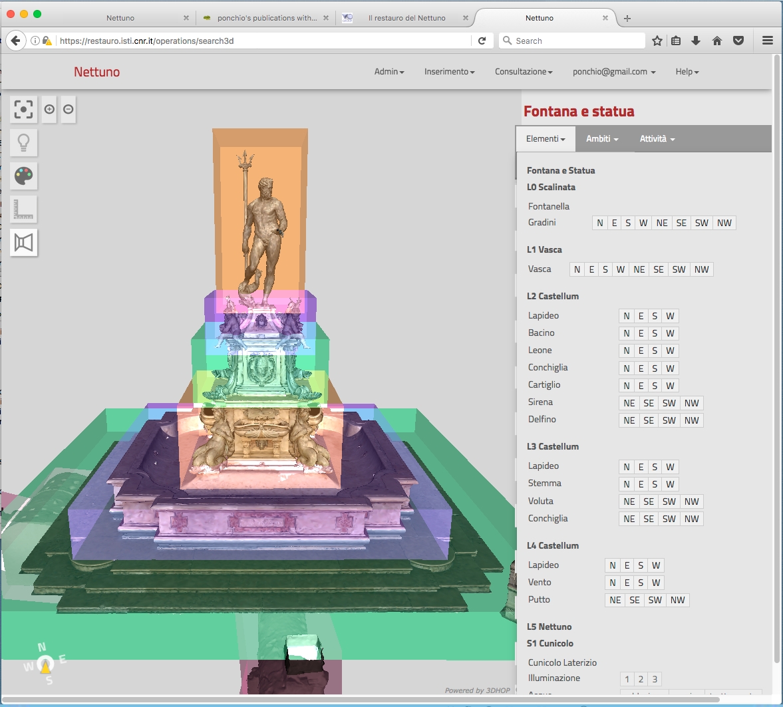
Task: Open the browser hamburger menu
Action: [x=768, y=41]
